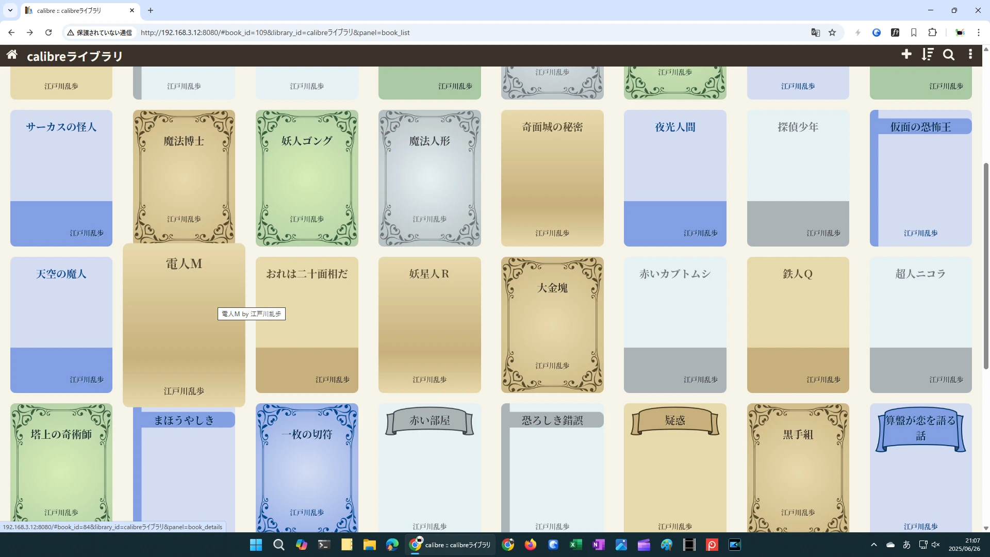Bookmark this page with star icon
This screenshot has width=990, height=557.
[832, 32]
